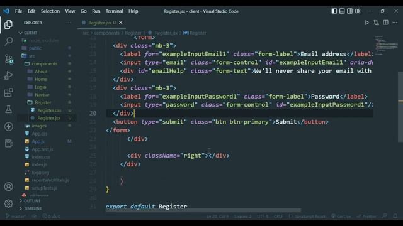This screenshot has height=226, width=403.
Task: Open App.test.js file
Action: point(42,149)
